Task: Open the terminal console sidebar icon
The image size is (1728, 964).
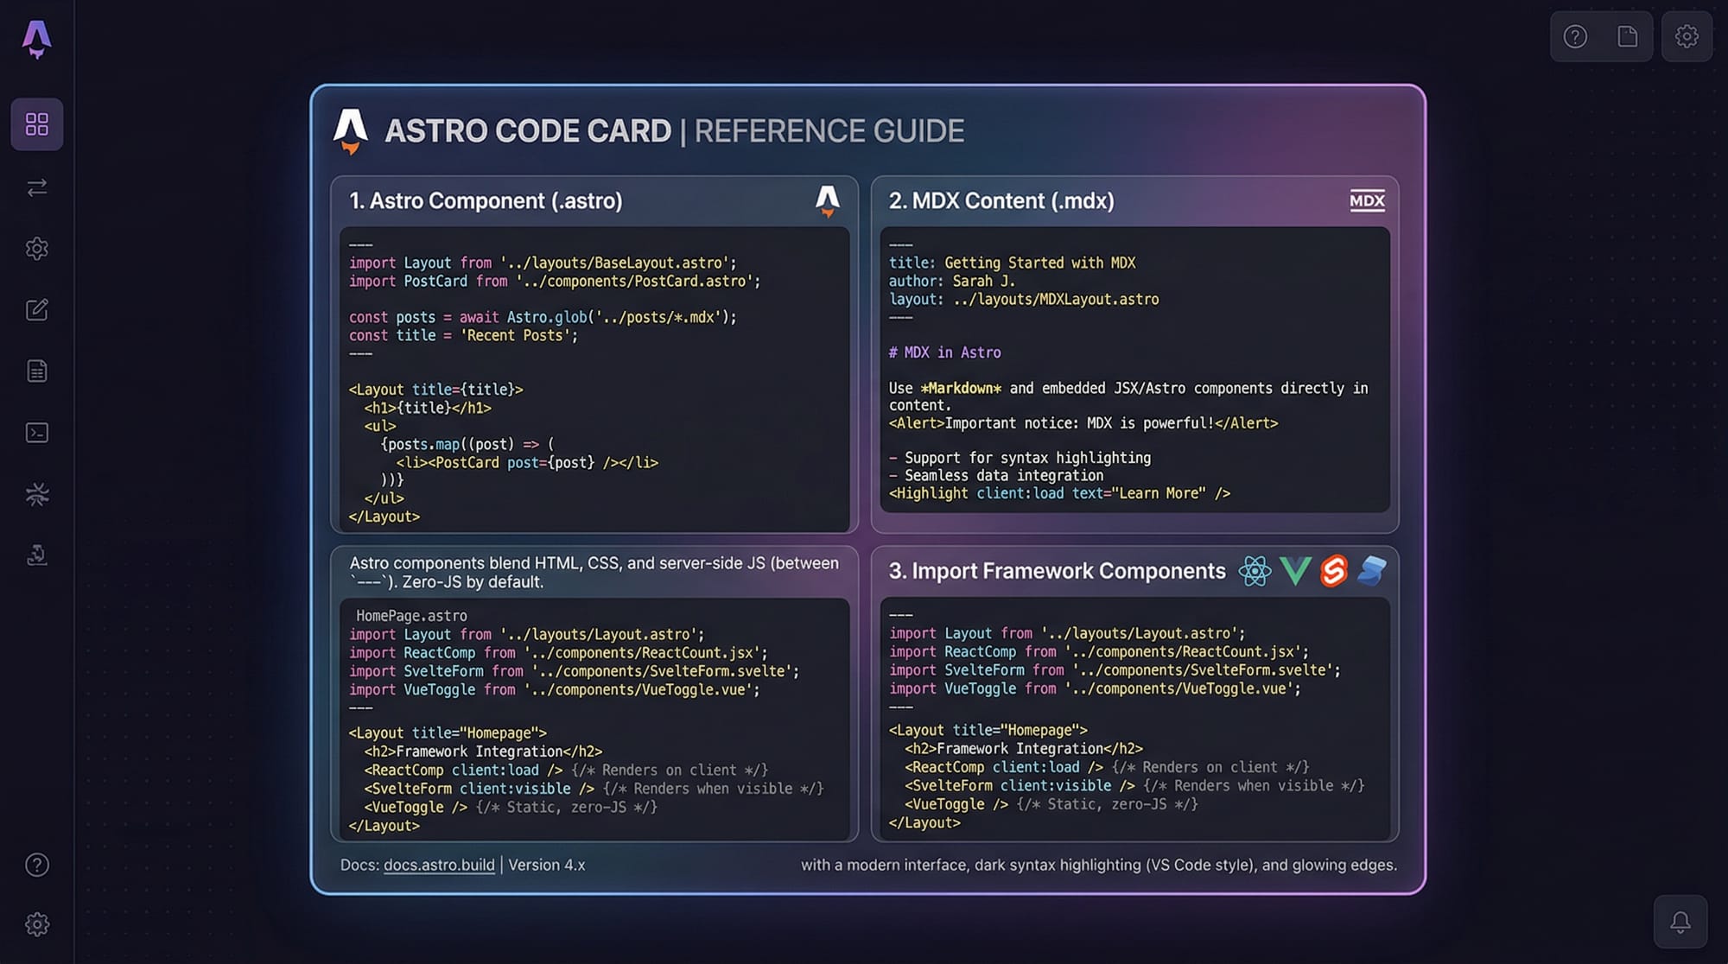Action: (37, 433)
